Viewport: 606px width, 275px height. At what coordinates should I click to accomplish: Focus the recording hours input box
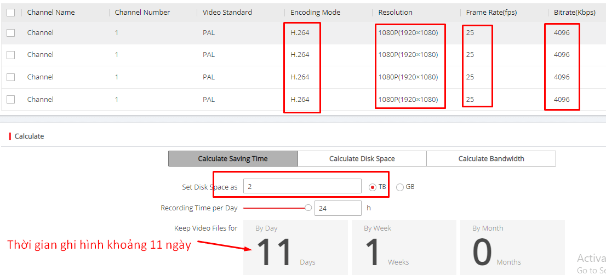(x=338, y=208)
